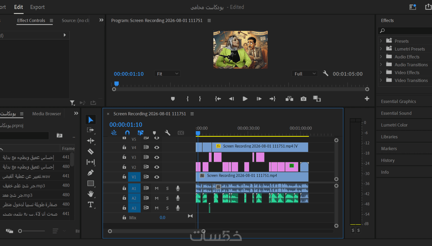432x246 pixels.
Task: Select the Track Select Forward tool
Action: (90, 130)
